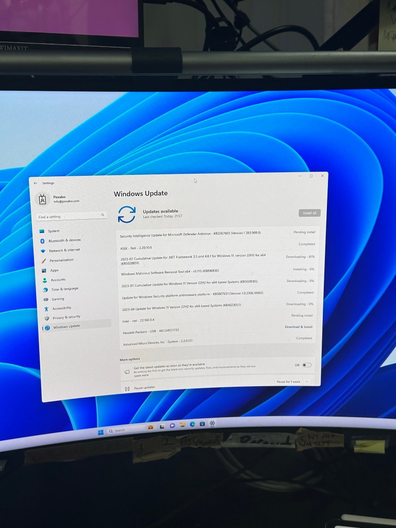Click the Windows Update sidebar icon

(47, 327)
